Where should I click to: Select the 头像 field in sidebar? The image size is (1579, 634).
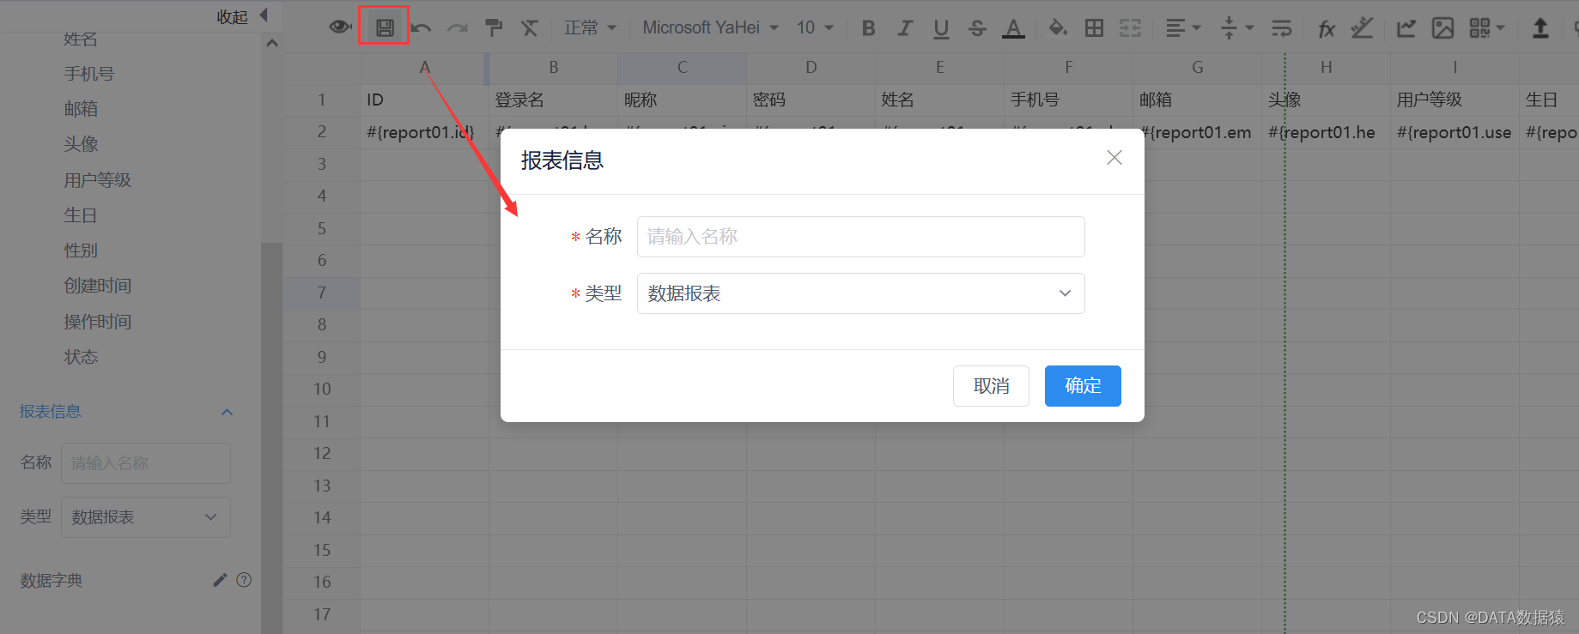[82, 144]
